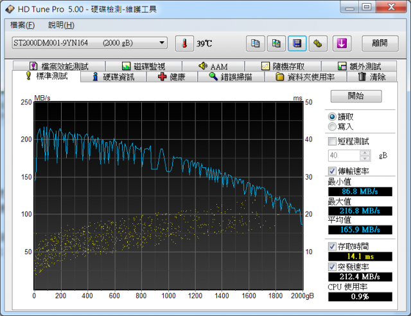Screen dimensions: 411x316
Task: Select the 讀取 radio button
Action: (x=332, y=117)
